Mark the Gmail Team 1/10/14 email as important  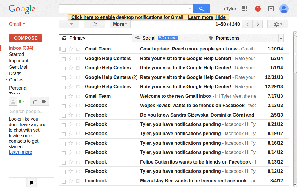78,49
